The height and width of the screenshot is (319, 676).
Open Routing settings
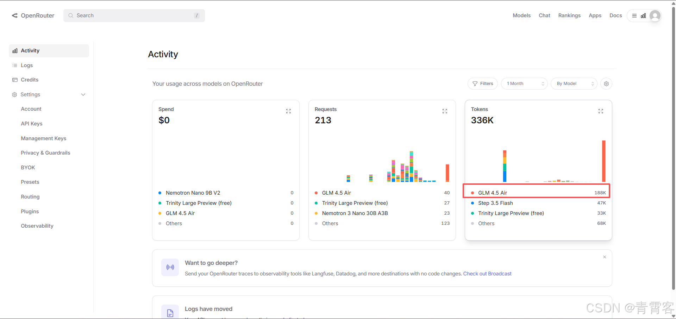tap(30, 197)
